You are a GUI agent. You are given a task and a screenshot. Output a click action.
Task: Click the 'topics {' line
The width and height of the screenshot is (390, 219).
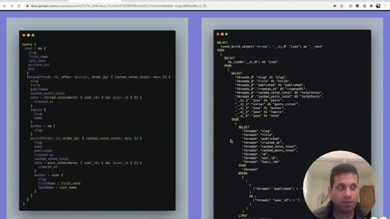38,109
